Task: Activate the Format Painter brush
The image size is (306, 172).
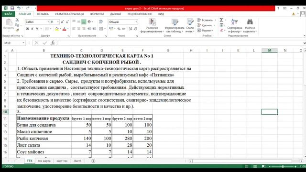Action: pos(17,30)
